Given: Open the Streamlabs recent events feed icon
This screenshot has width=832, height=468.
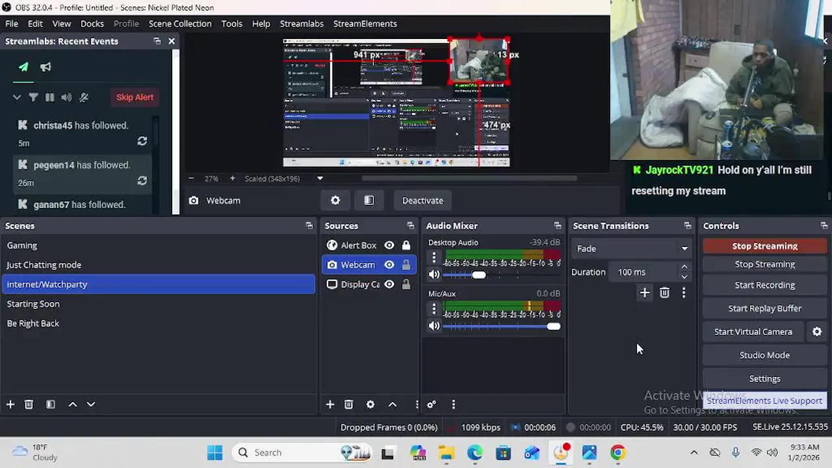Looking at the screenshot, I should pyautogui.click(x=23, y=67).
